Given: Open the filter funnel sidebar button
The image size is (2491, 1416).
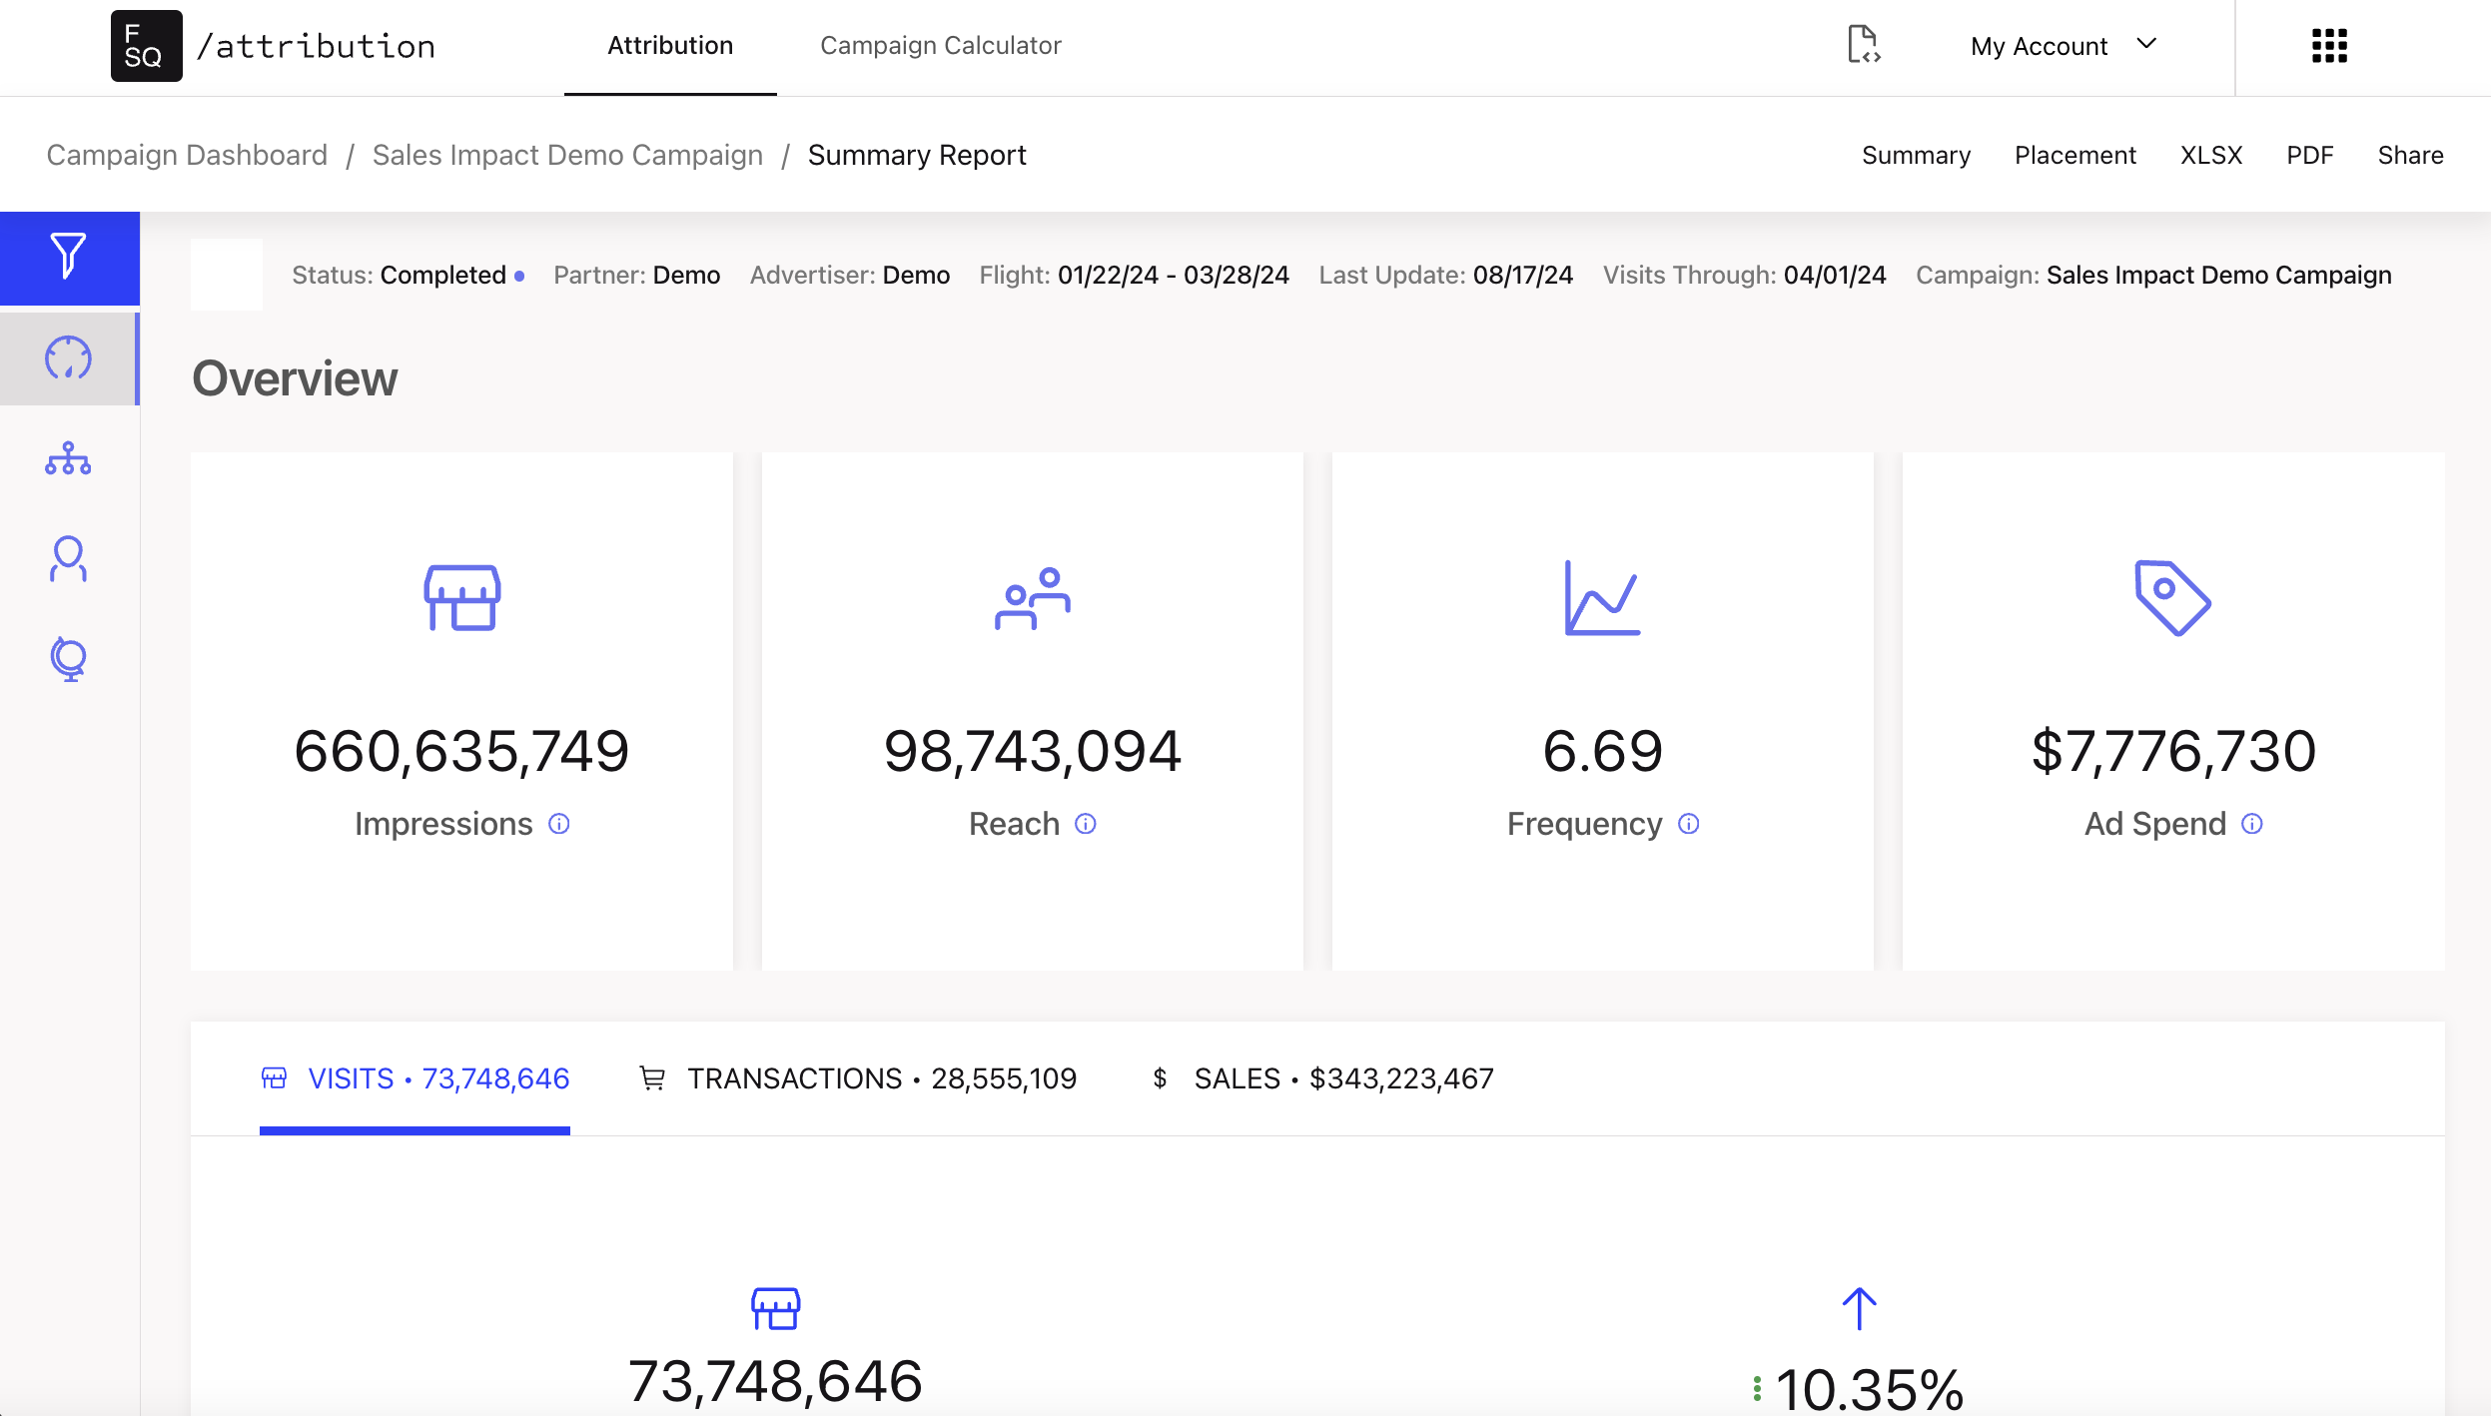Looking at the screenshot, I should [x=69, y=257].
